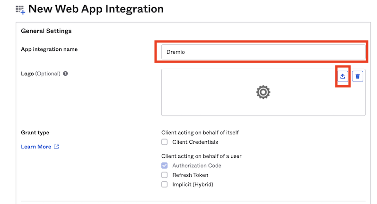This screenshot has width=377, height=204.
Task: Click the external link icon beside Learn More
Action: click(x=57, y=147)
